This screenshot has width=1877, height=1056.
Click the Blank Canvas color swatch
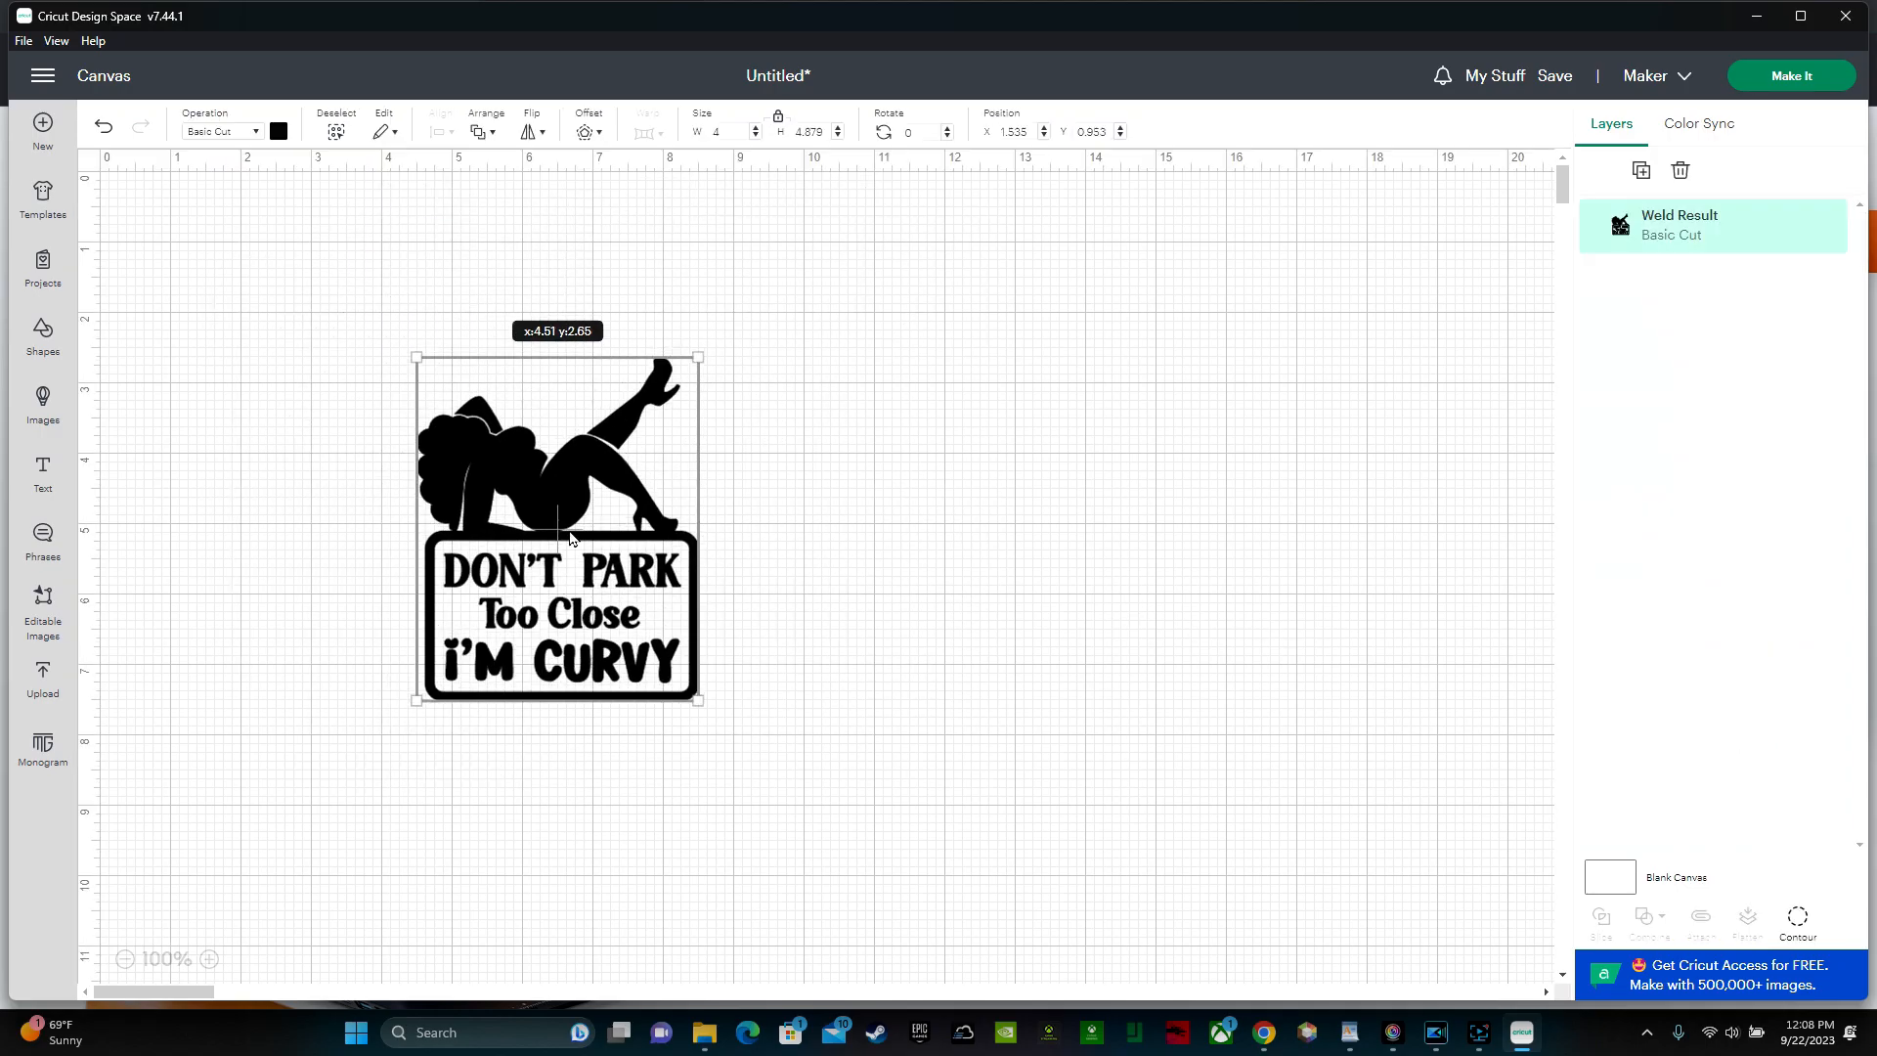pyautogui.click(x=1610, y=878)
